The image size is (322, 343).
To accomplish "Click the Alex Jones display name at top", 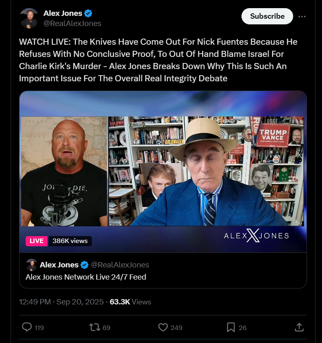I will coord(63,13).
